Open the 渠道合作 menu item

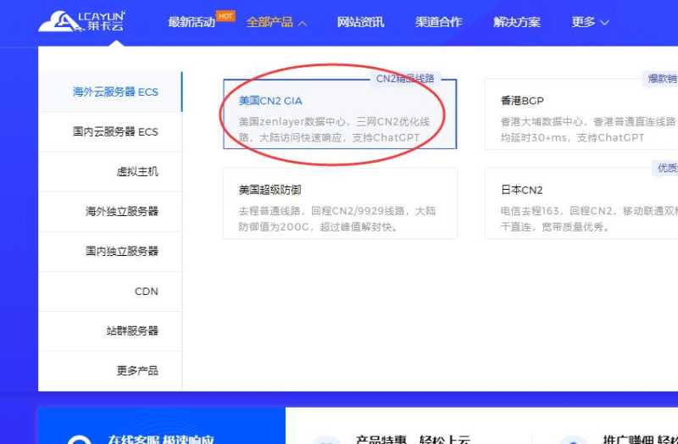(438, 22)
